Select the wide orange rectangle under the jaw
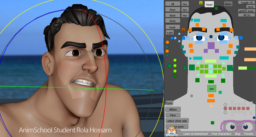 click(x=211, y=101)
